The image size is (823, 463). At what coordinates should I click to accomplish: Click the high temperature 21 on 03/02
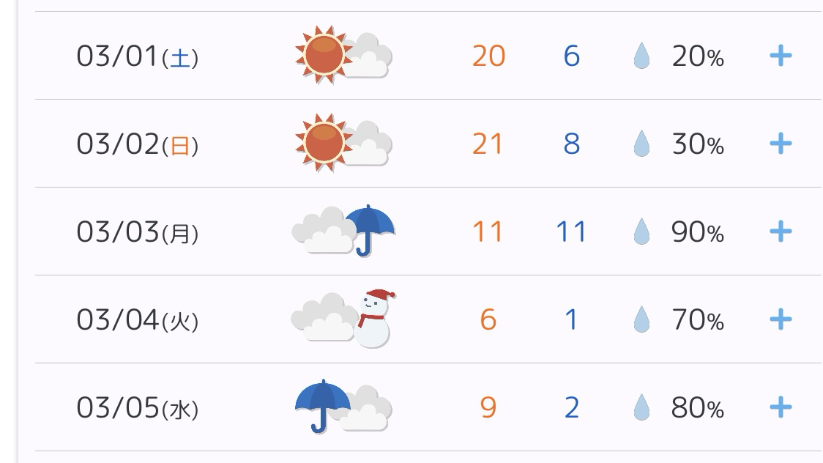tap(488, 144)
